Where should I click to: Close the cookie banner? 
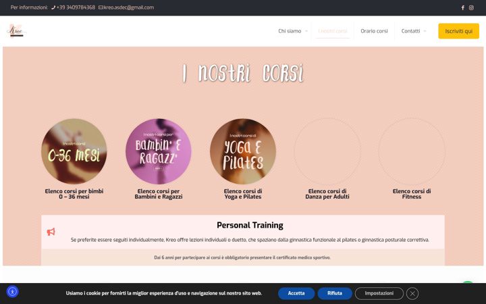pos(412,293)
